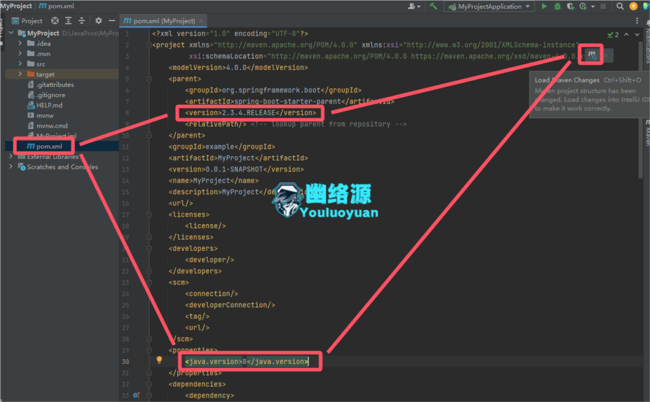Select mvnw file in tree
Viewport: 650px width, 402px height.
click(44, 116)
